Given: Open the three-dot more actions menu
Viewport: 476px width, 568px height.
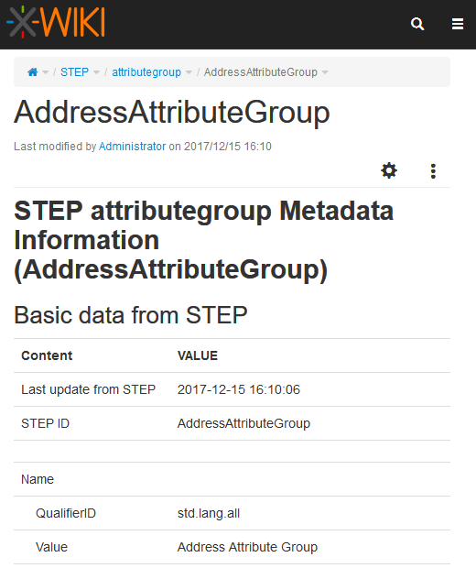Looking at the screenshot, I should click(x=433, y=171).
